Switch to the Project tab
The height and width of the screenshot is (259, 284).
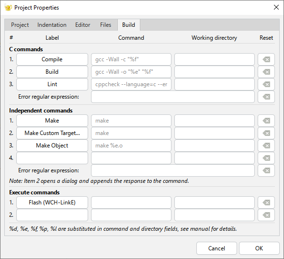click(x=20, y=25)
